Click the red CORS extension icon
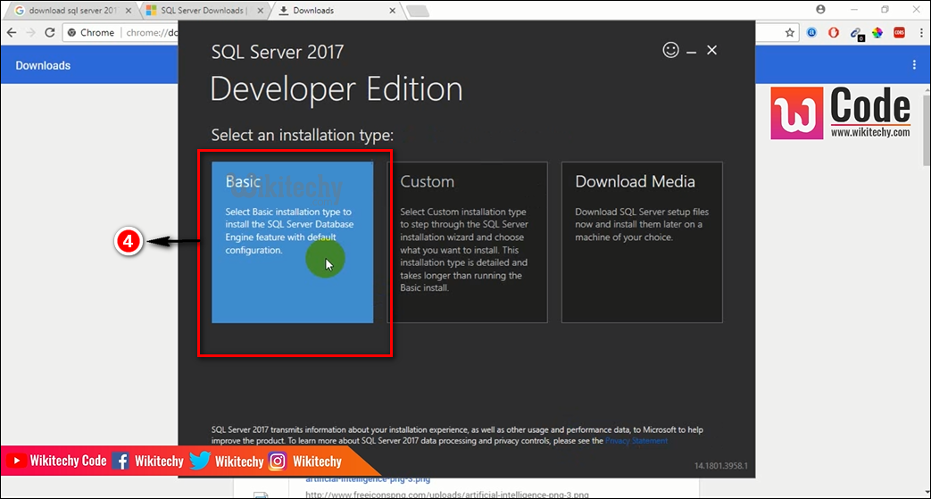This screenshot has width=931, height=499. pos(898,32)
